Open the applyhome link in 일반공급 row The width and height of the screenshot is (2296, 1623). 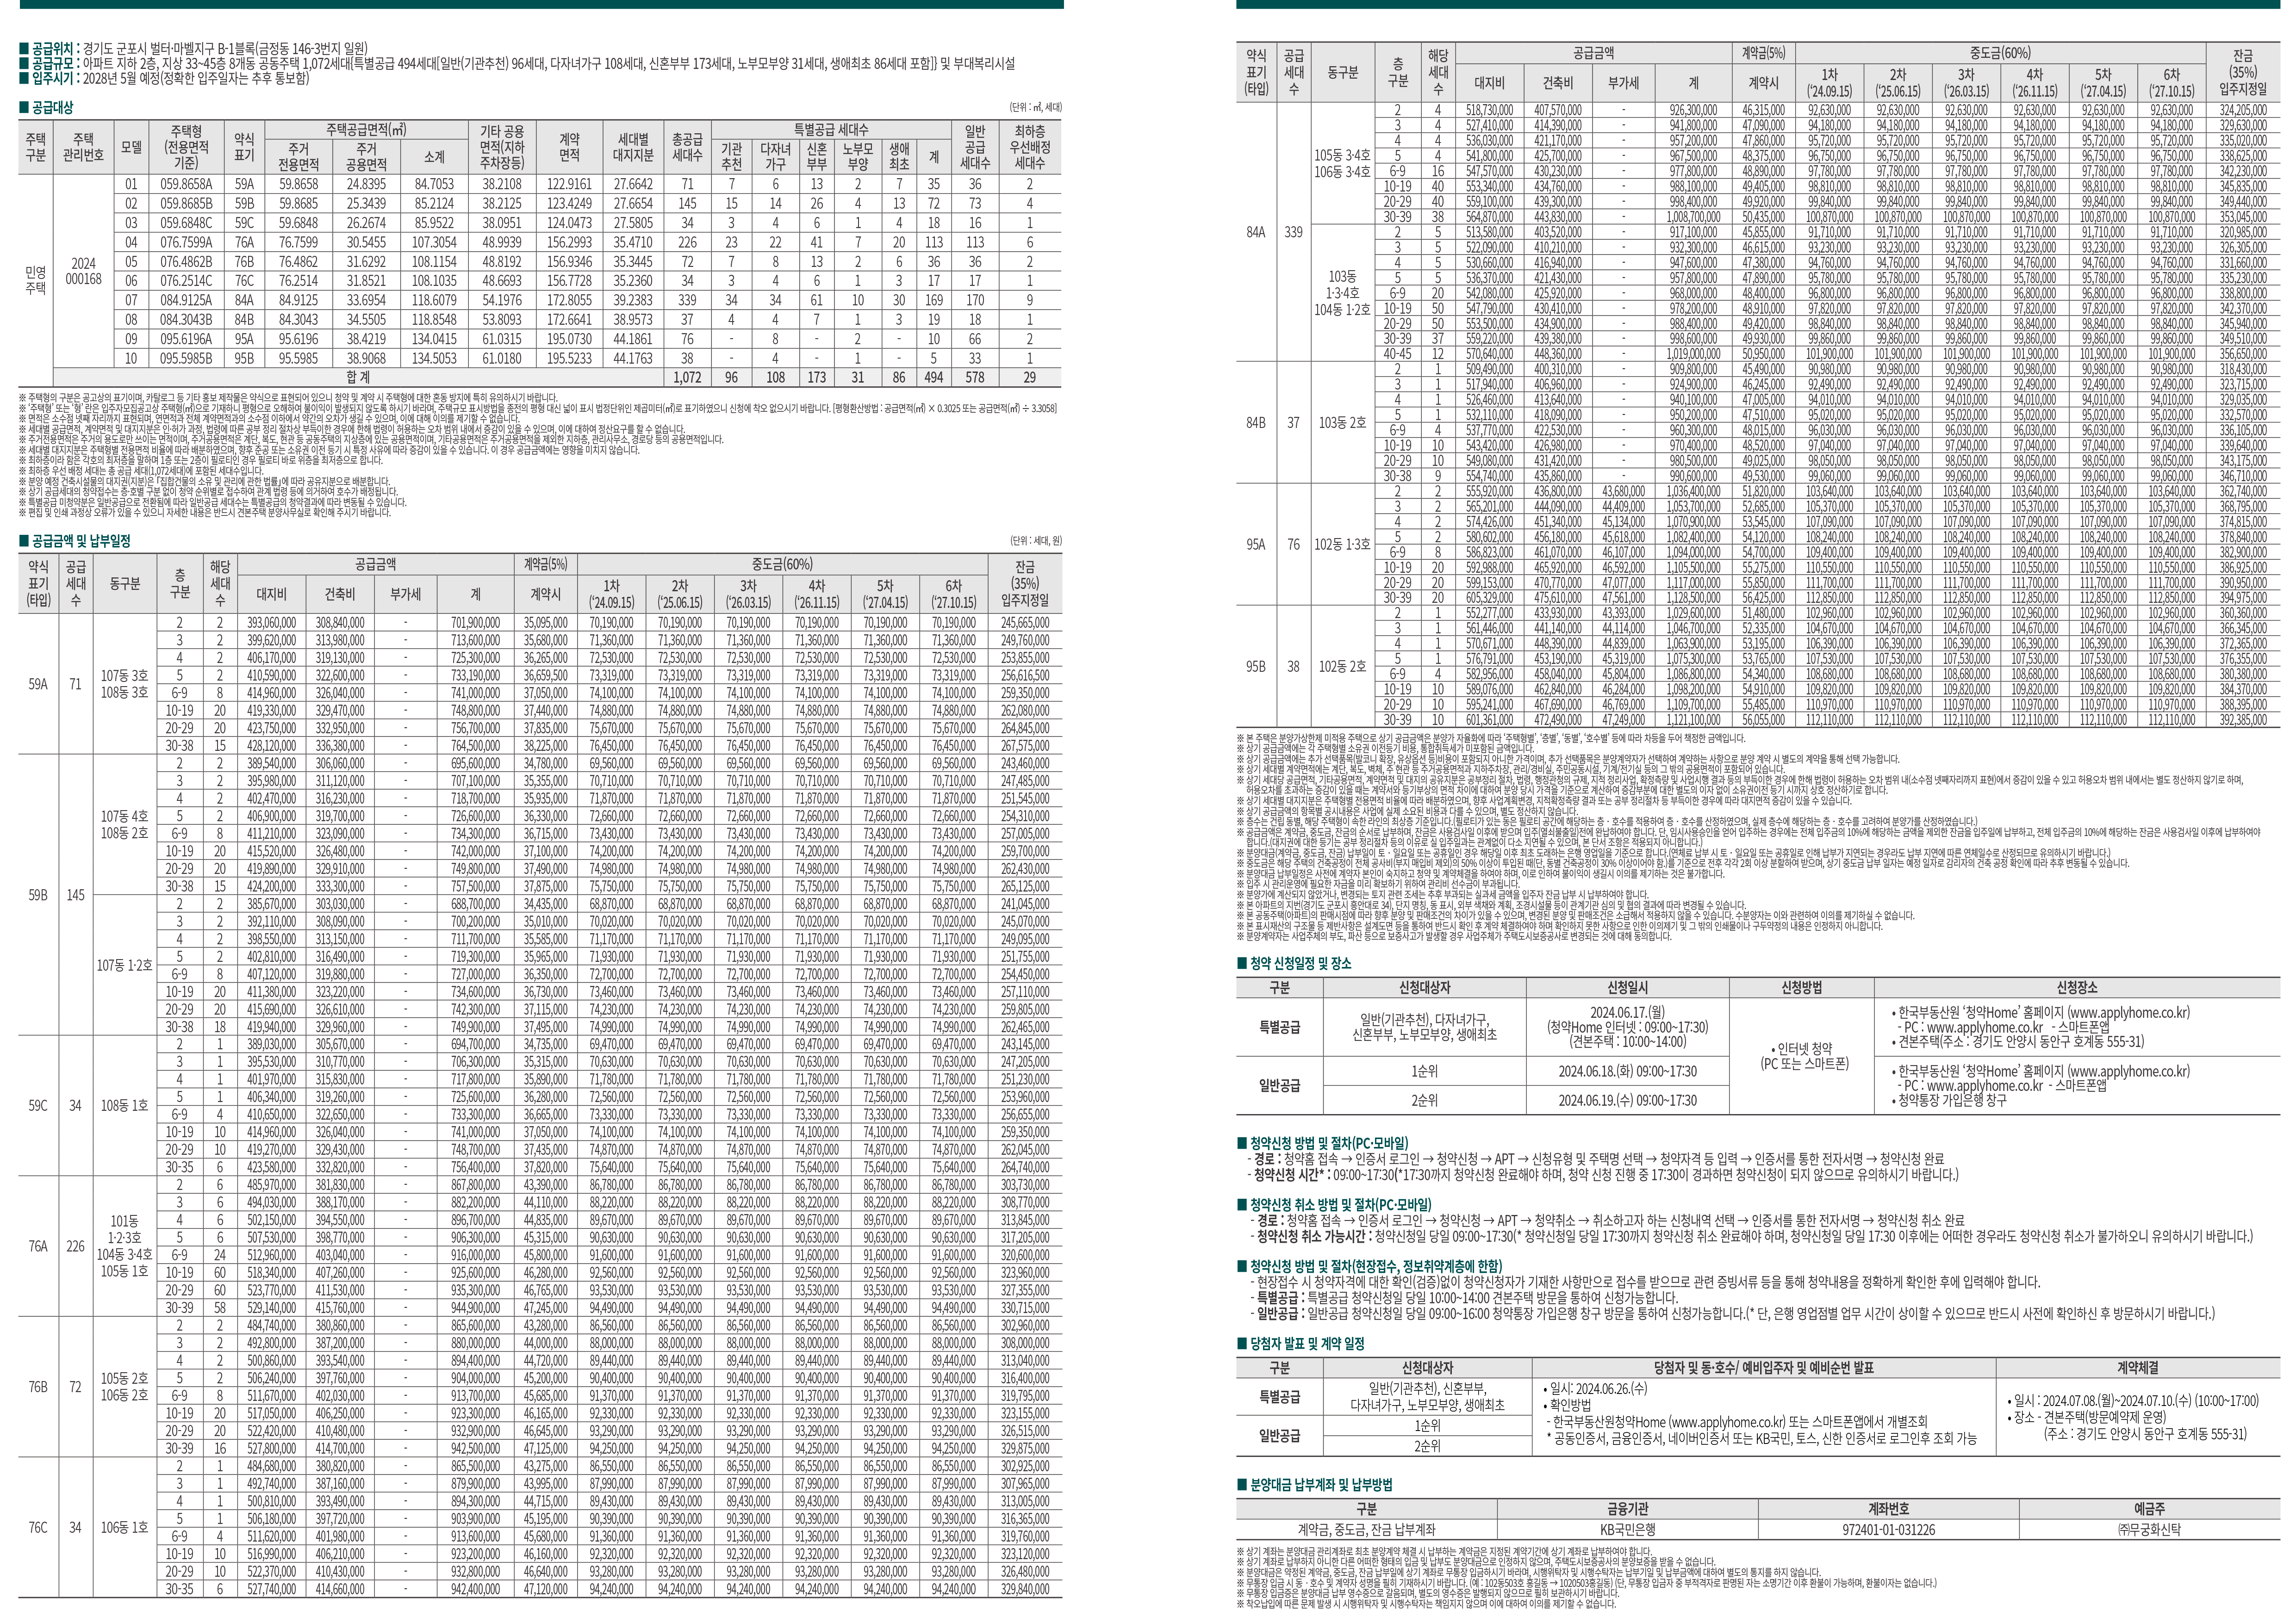(2128, 1072)
